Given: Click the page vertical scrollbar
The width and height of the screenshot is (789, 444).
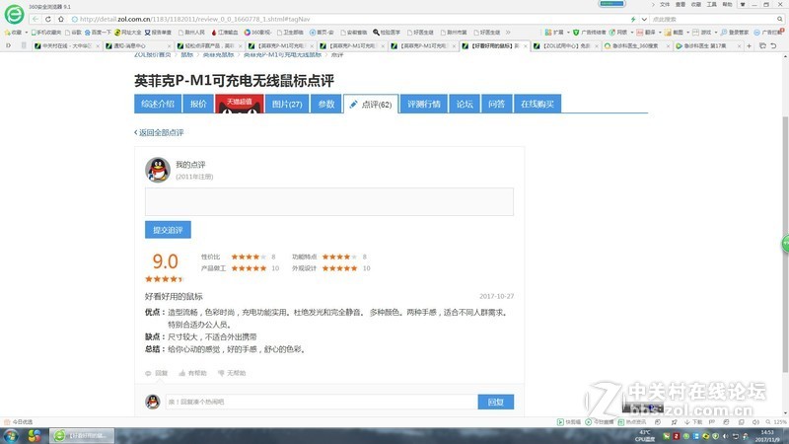Looking at the screenshot, I should pos(785,244).
